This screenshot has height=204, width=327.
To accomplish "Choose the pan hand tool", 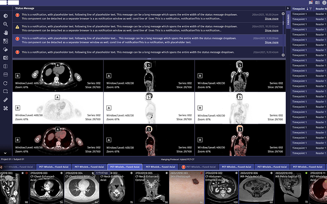I will [x=6, y=33].
